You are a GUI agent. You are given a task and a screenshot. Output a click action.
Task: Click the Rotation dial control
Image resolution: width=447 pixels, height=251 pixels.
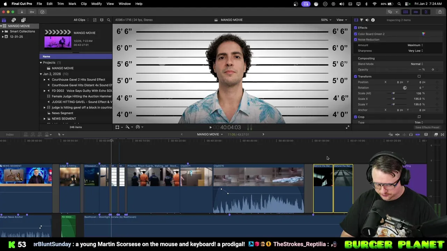[x=405, y=88]
